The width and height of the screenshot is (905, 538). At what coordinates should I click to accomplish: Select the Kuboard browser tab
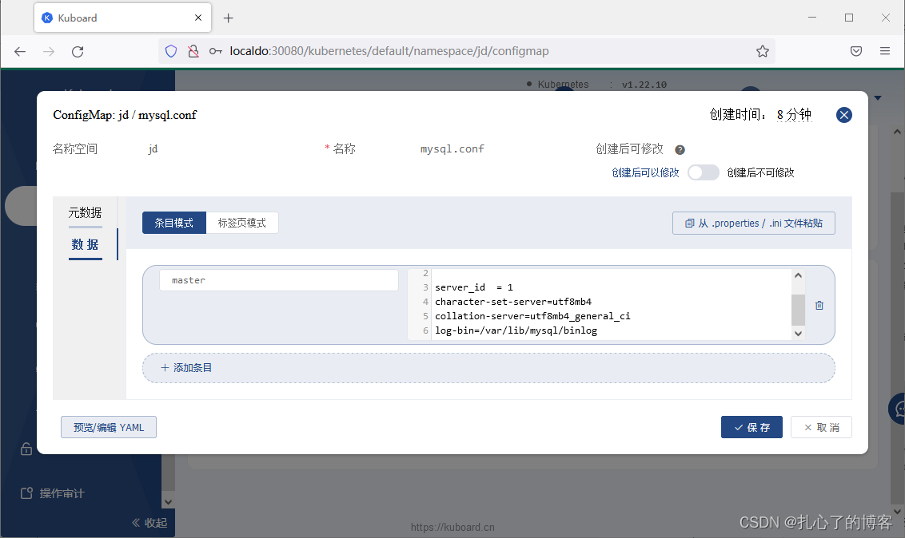click(x=122, y=18)
